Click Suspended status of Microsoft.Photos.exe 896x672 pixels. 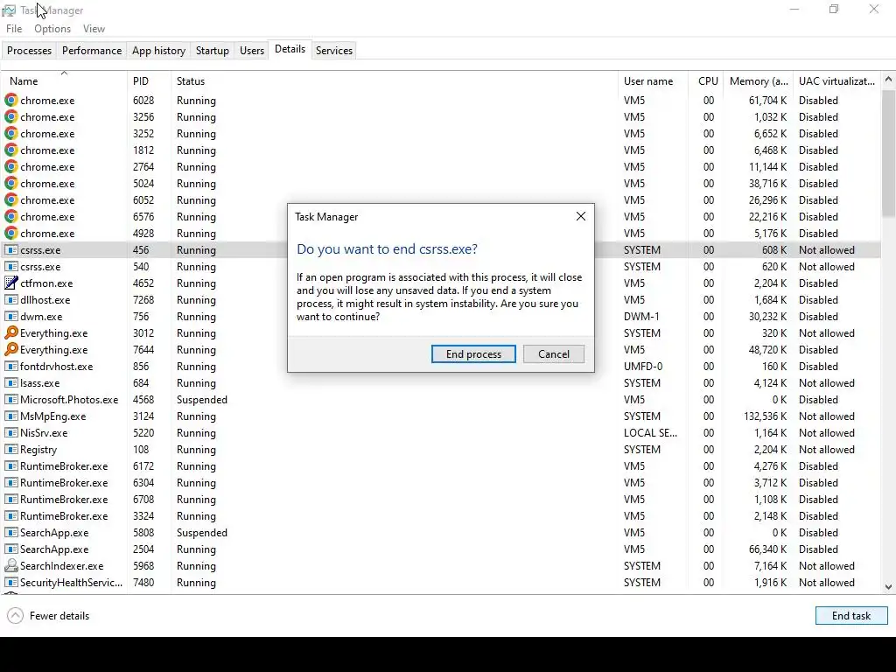click(x=202, y=399)
